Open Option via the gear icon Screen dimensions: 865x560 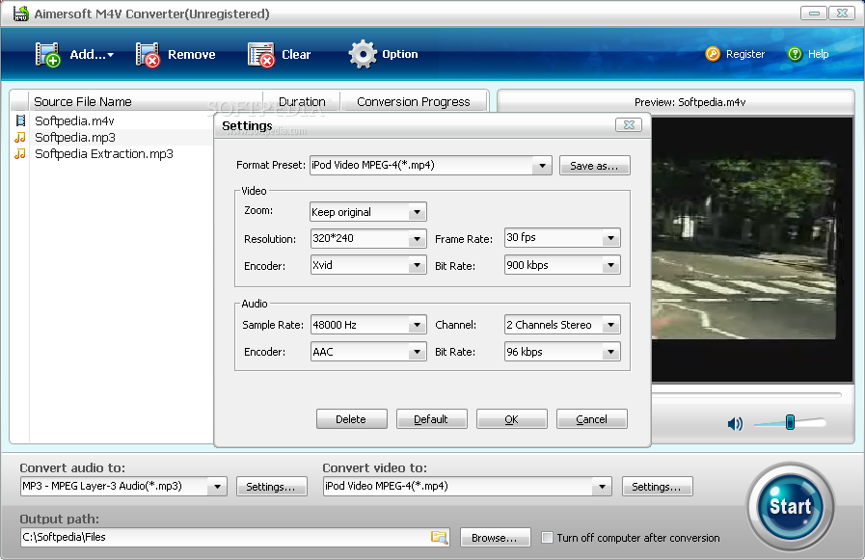pos(363,54)
